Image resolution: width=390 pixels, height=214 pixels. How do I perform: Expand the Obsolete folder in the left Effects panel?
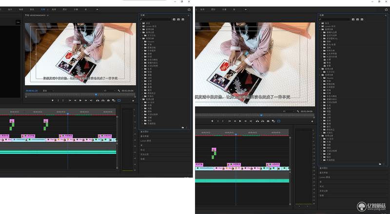[142, 41]
